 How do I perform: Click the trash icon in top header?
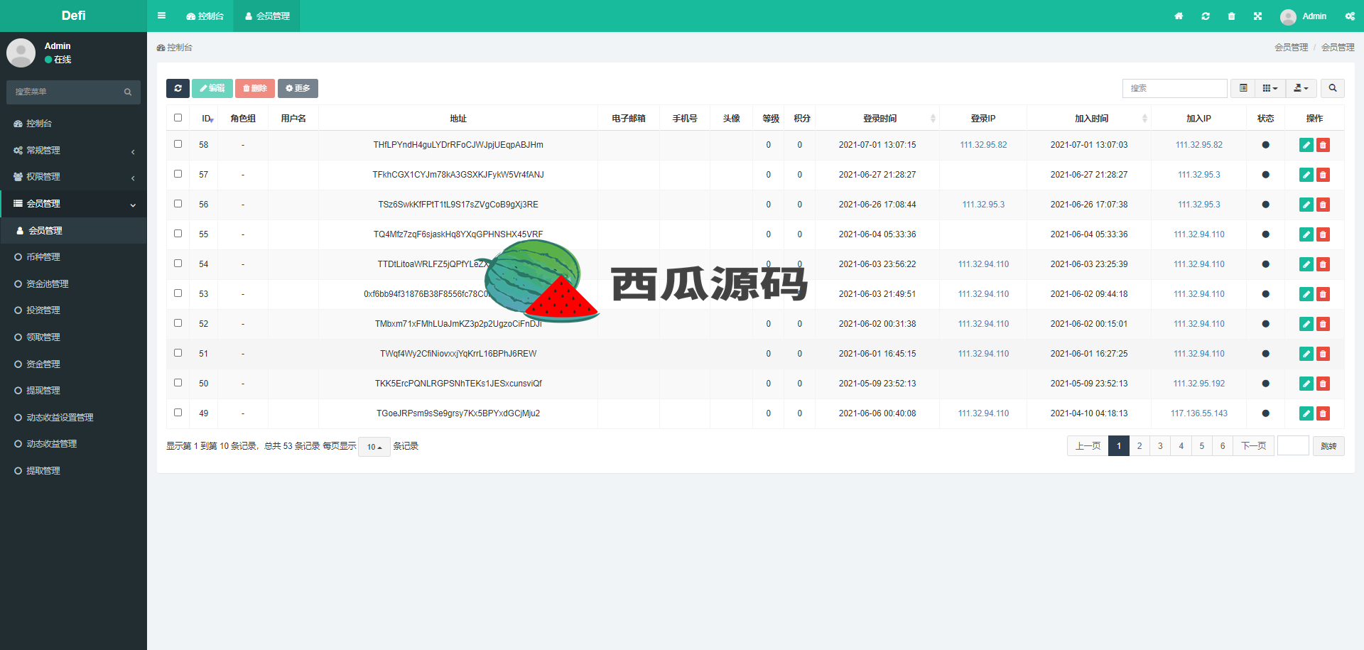pyautogui.click(x=1231, y=16)
